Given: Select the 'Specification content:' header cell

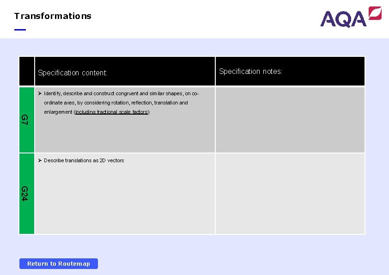Looking at the screenshot, I should 73,73.
